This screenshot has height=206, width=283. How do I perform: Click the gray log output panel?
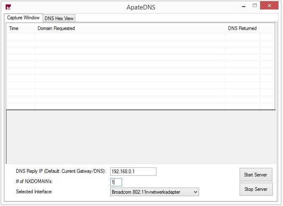141,137
